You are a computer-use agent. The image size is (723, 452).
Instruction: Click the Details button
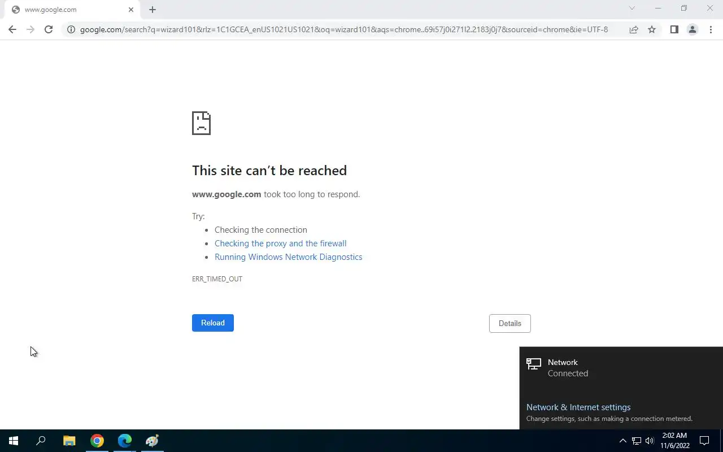click(x=510, y=323)
